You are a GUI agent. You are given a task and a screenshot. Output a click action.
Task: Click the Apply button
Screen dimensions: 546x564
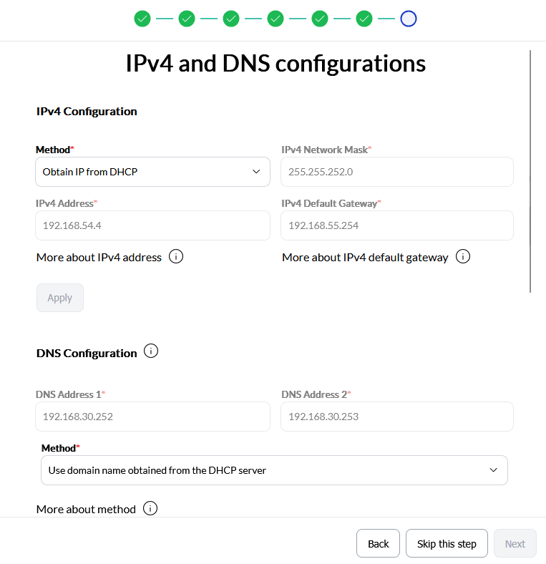pyautogui.click(x=60, y=298)
